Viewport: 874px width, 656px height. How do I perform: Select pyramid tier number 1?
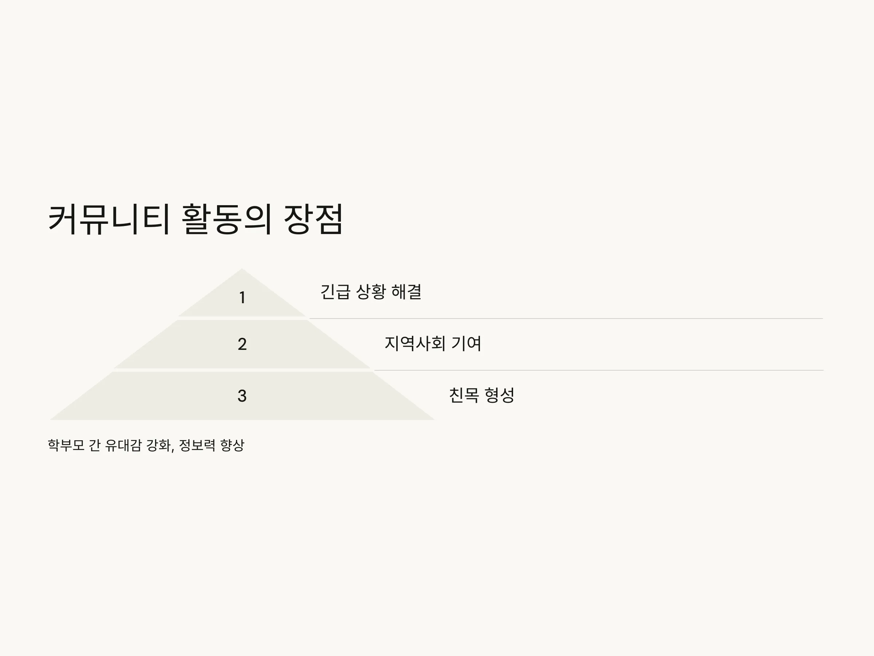(x=242, y=297)
